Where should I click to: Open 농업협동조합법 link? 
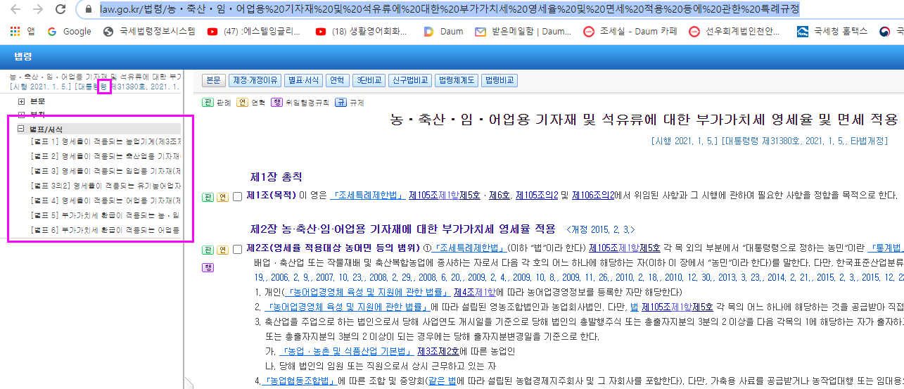click(300, 381)
